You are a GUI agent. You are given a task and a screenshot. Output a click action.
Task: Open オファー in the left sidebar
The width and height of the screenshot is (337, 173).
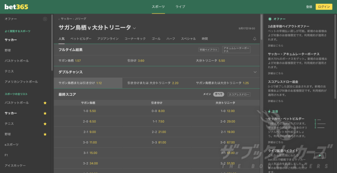pyautogui.click(x=11, y=19)
